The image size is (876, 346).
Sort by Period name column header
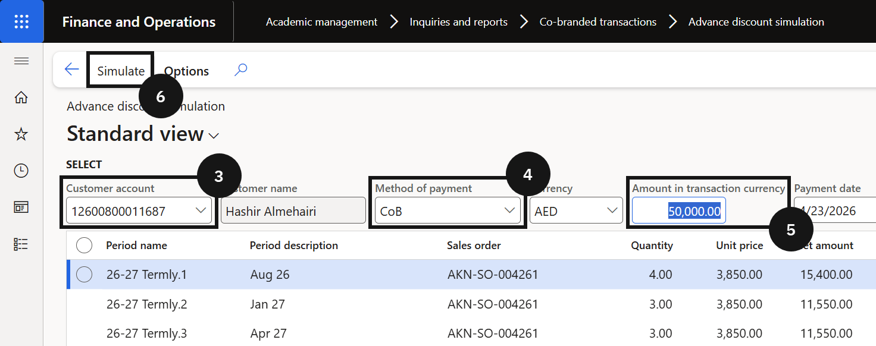click(x=136, y=246)
